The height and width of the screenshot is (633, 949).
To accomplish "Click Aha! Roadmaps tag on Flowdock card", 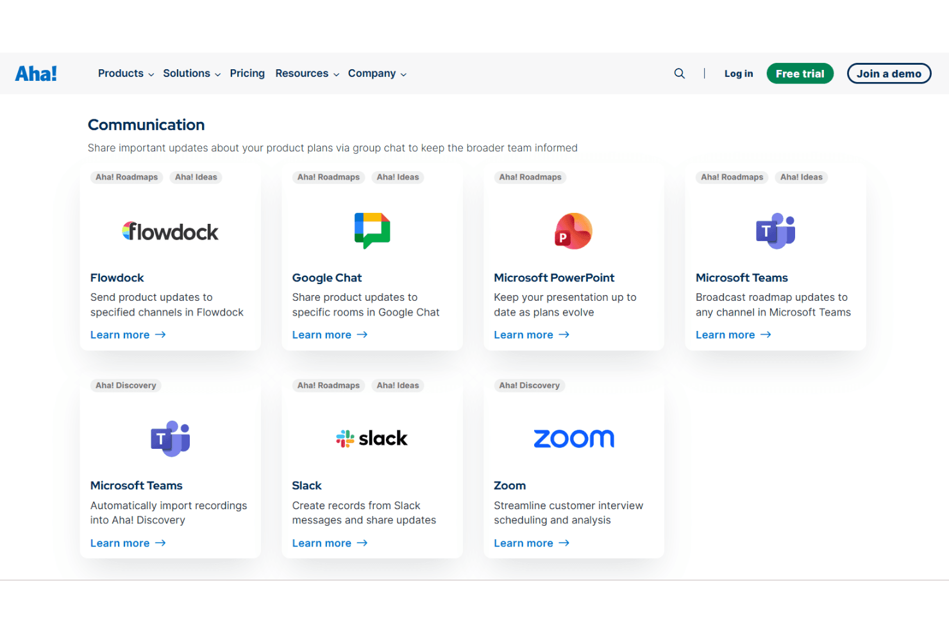I will tap(126, 178).
